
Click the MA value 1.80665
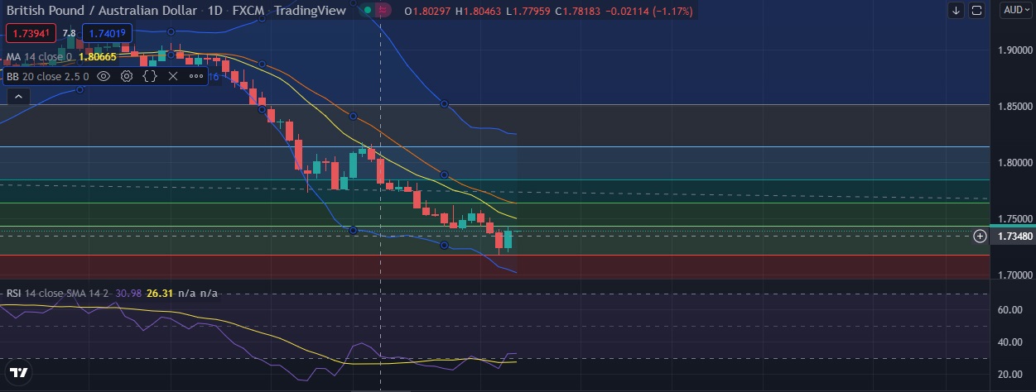[98, 57]
